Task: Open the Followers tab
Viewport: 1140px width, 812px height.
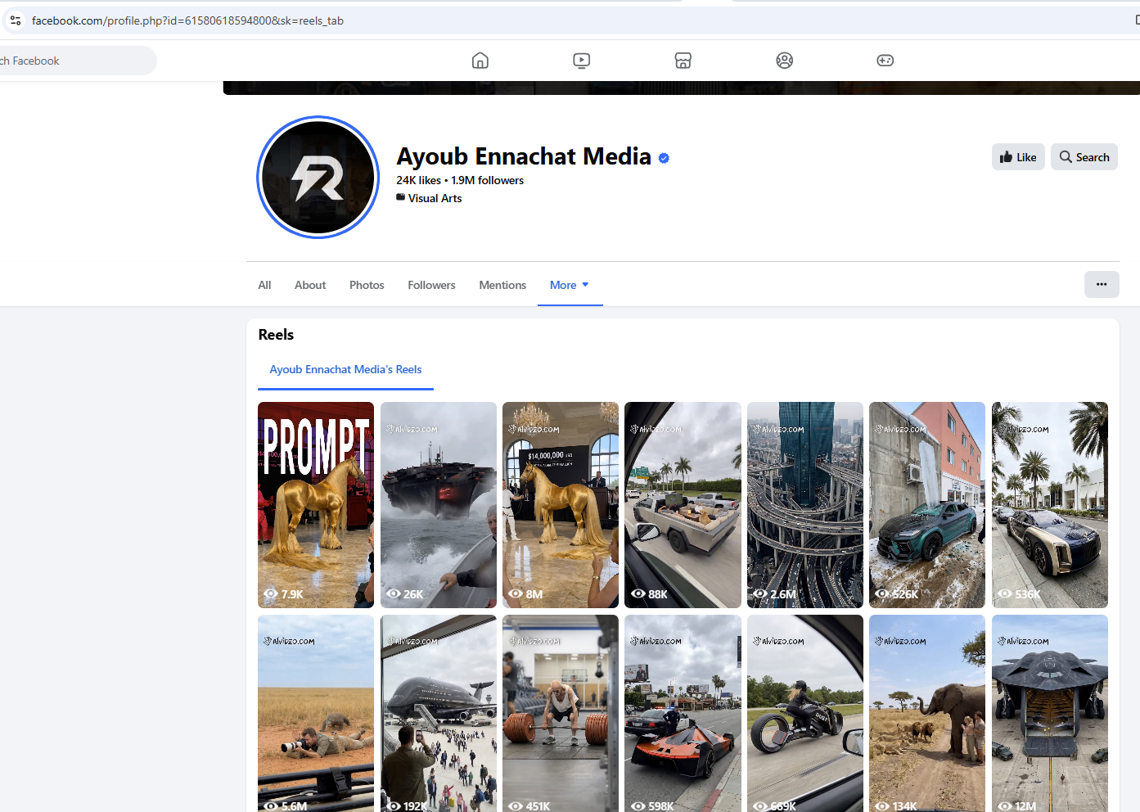Action: click(x=431, y=285)
